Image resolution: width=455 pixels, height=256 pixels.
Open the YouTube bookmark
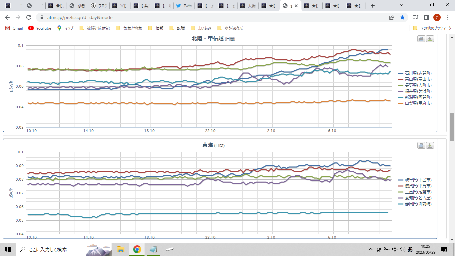click(x=40, y=28)
